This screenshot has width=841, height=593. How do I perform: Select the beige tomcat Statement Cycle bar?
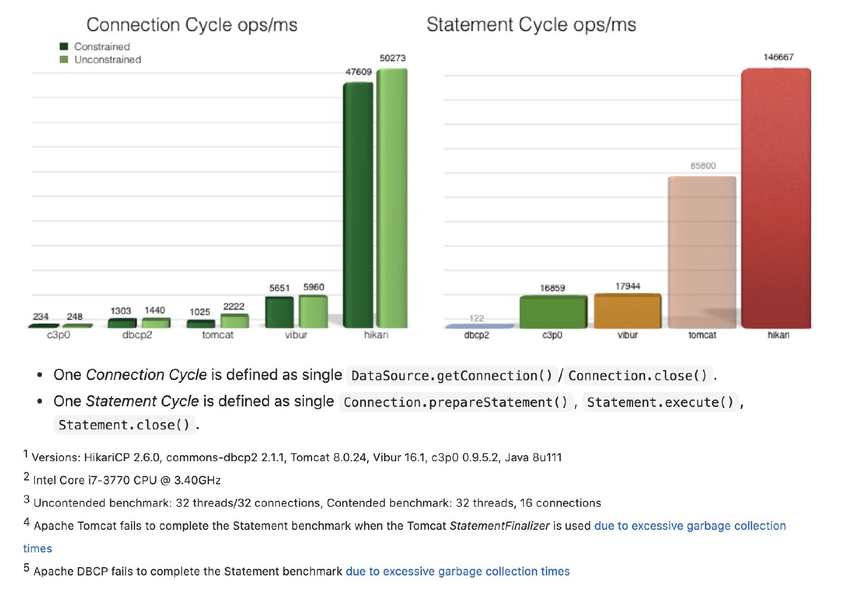[x=702, y=253]
